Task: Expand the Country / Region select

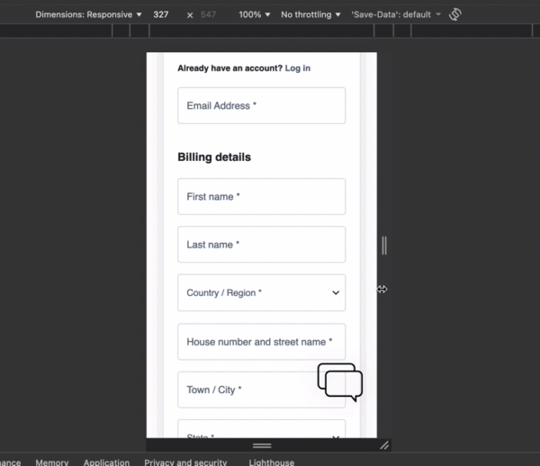Action: 261,292
